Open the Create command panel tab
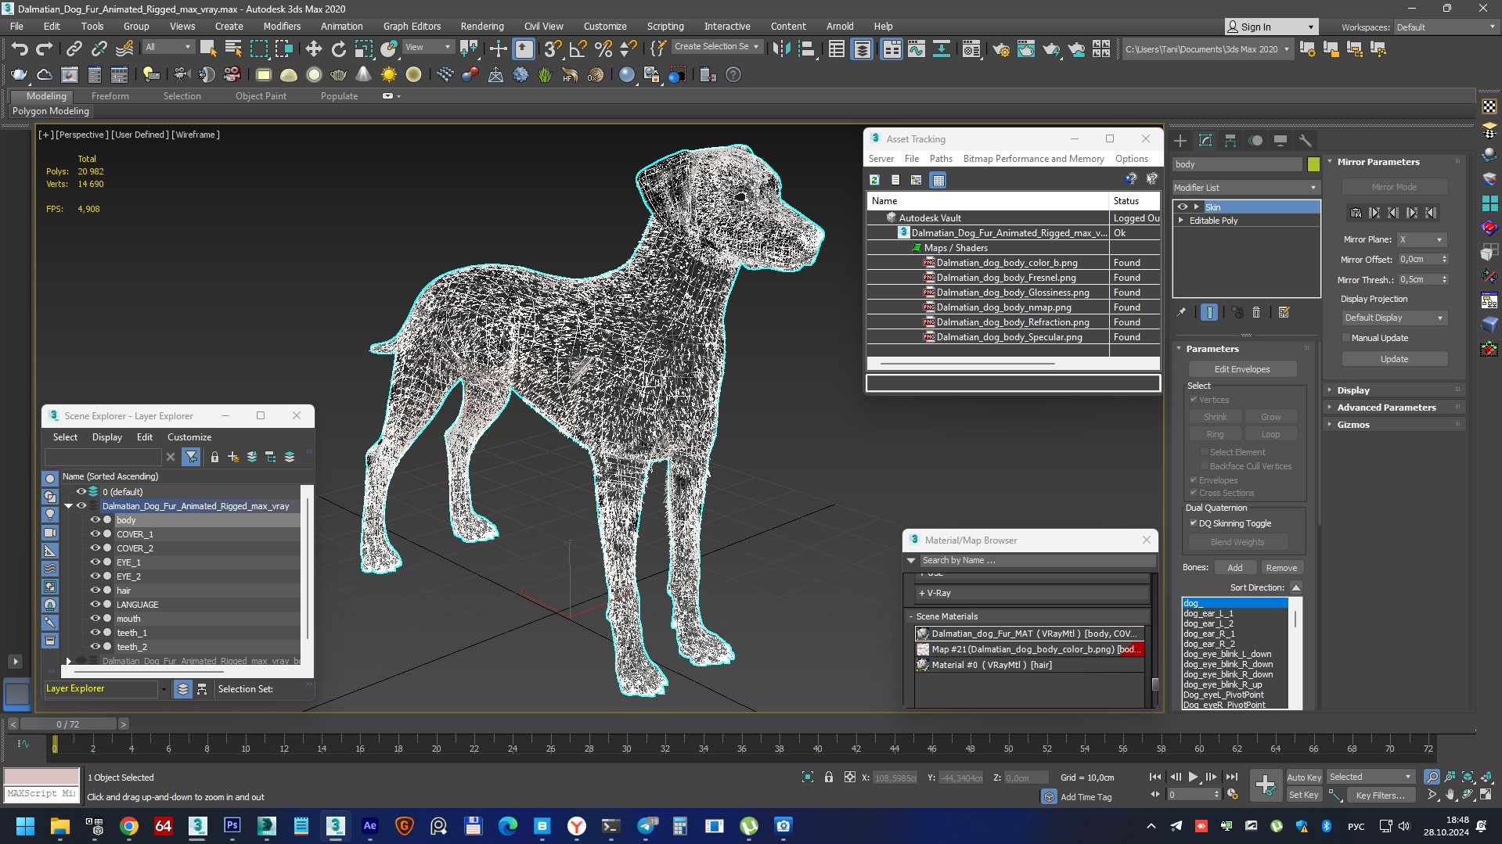This screenshot has height=844, width=1502. point(1180,141)
